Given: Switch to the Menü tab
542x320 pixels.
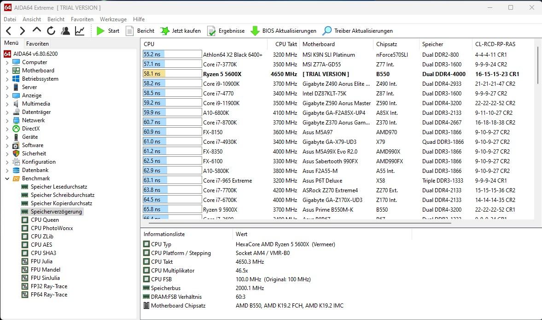Looking at the screenshot, I should tap(11, 43).
